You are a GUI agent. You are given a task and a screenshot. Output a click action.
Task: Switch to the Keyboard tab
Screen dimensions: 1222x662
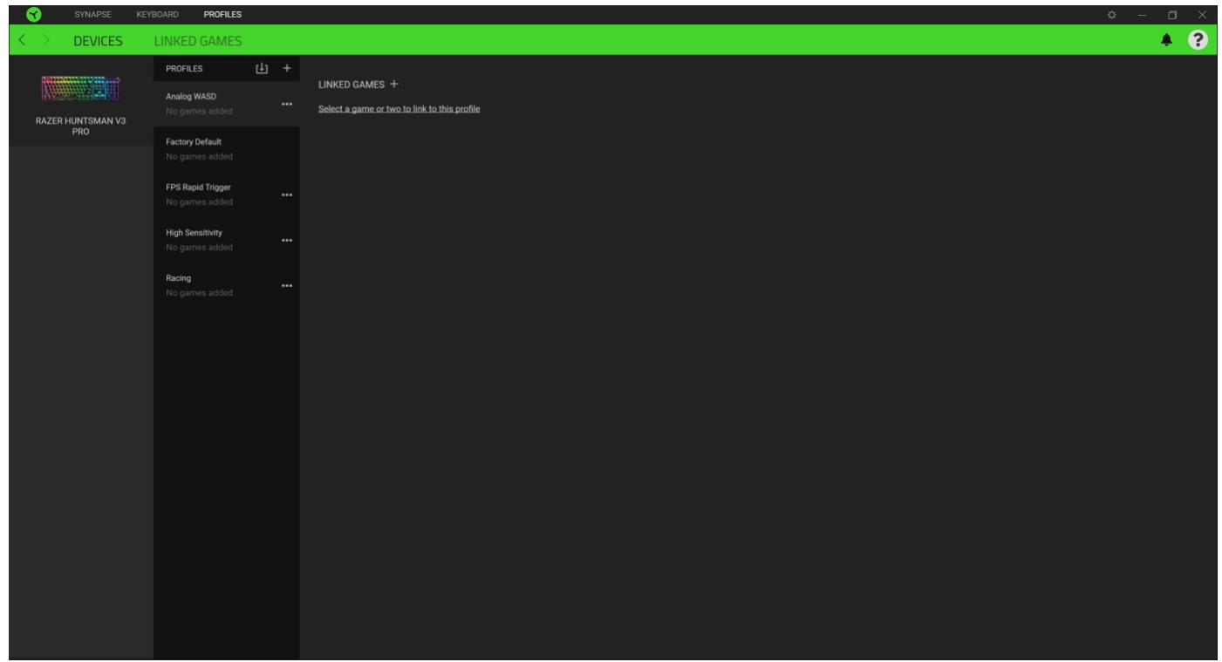[x=158, y=15]
